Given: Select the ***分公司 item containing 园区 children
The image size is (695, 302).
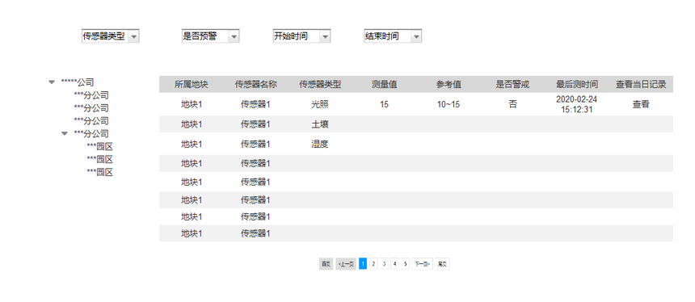Looking at the screenshot, I should click(x=91, y=133).
